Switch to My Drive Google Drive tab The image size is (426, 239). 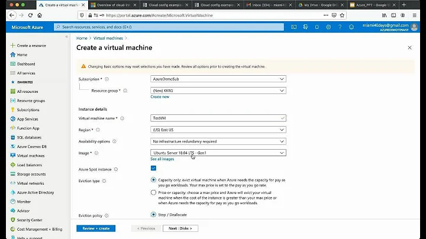pos(321,5)
